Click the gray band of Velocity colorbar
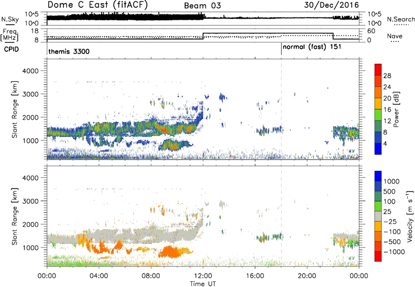The width and height of the screenshot is (415, 287). (378, 217)
